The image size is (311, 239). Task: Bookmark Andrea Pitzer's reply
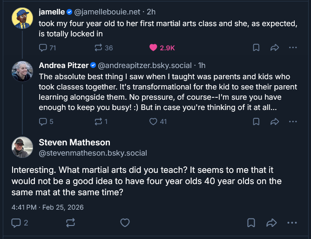(256, 122)
